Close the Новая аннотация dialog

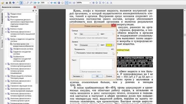114,25
